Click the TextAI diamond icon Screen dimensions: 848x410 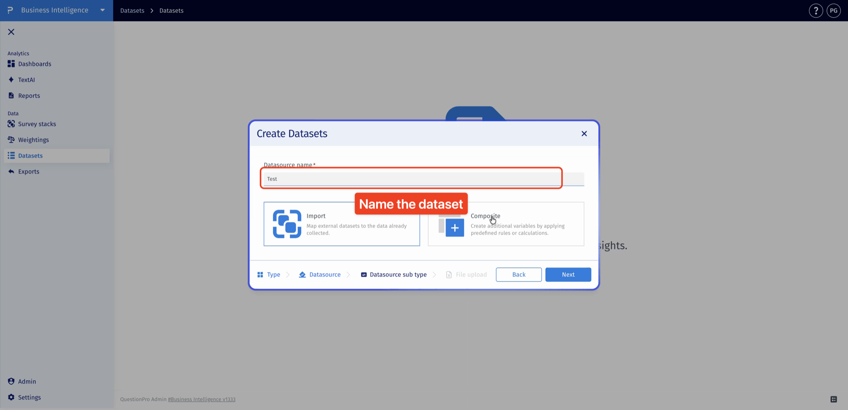[x=11, y=80]
